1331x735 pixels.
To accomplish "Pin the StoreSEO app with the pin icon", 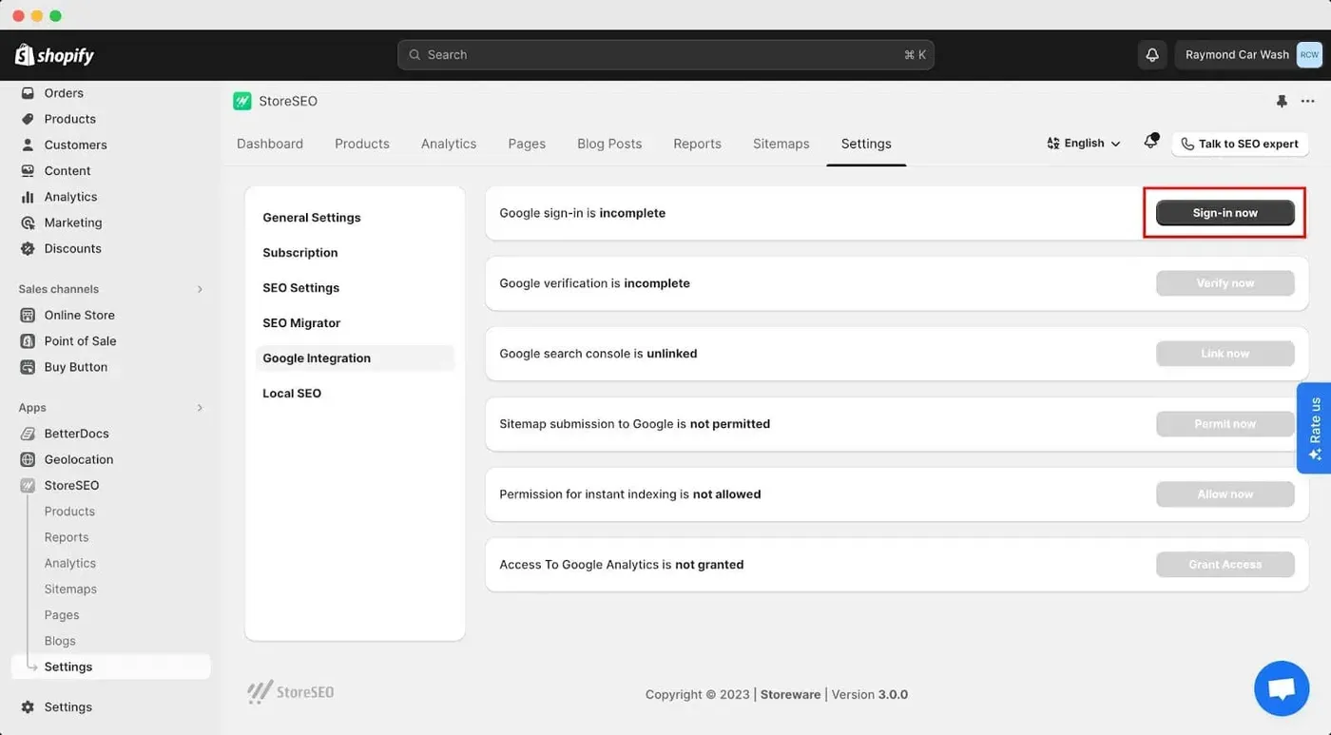I will 1282,101.
